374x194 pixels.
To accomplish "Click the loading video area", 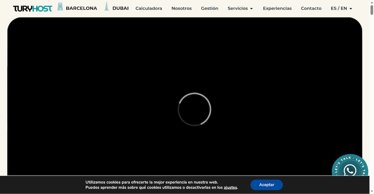I will coord(185,96).
